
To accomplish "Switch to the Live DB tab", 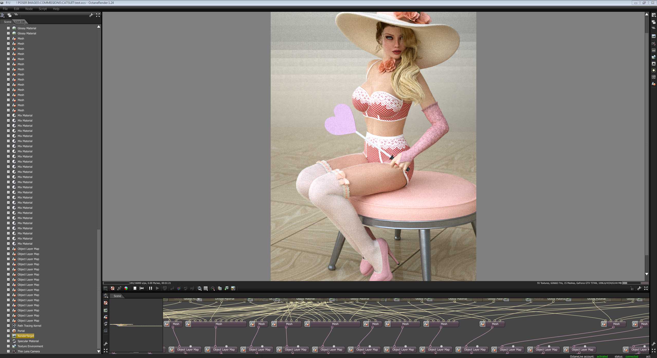I will pyautogui.click(x=20, y=22).
